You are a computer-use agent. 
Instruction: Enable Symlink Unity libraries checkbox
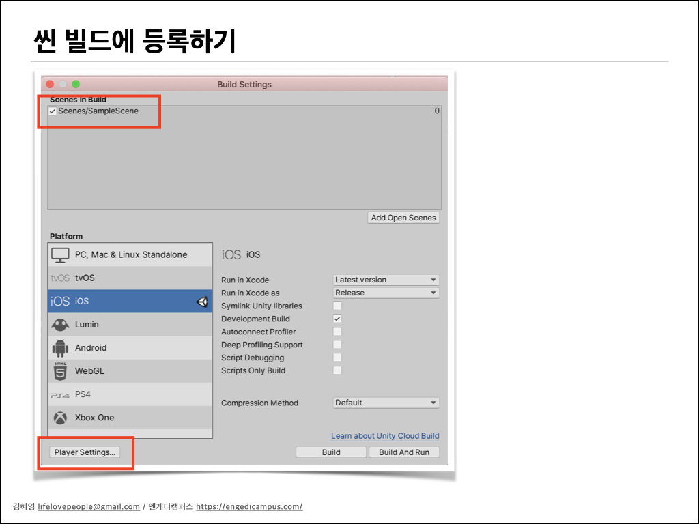(337, 306)
